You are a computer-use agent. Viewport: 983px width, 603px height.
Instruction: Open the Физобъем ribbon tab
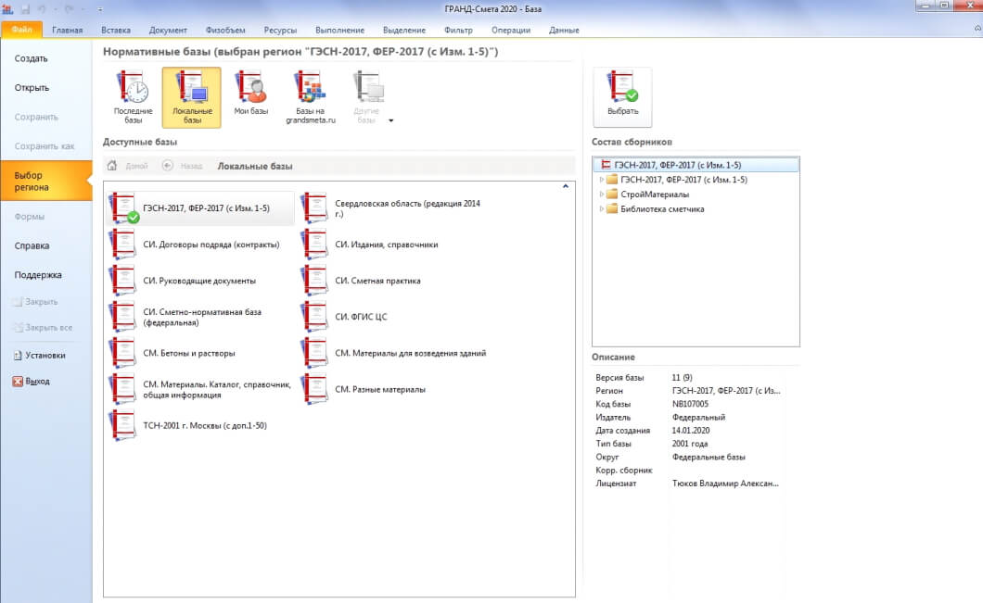[x=225, y=30]
